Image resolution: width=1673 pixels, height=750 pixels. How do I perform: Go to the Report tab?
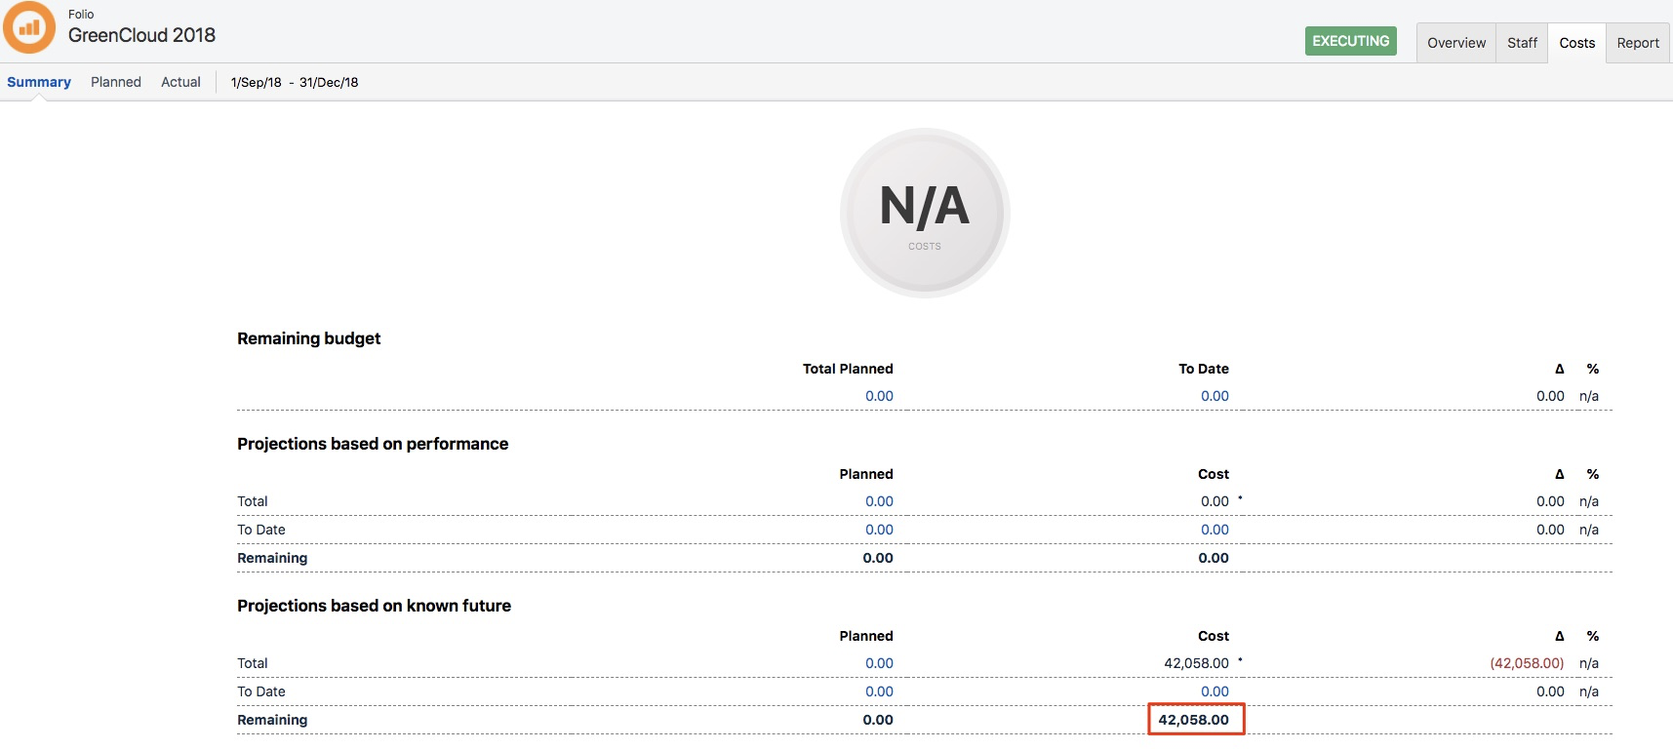1637,43
